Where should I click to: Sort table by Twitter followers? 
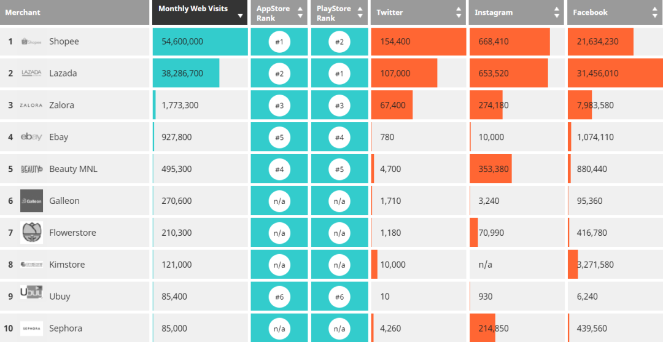pyautogui.click(x=419, y=12)
